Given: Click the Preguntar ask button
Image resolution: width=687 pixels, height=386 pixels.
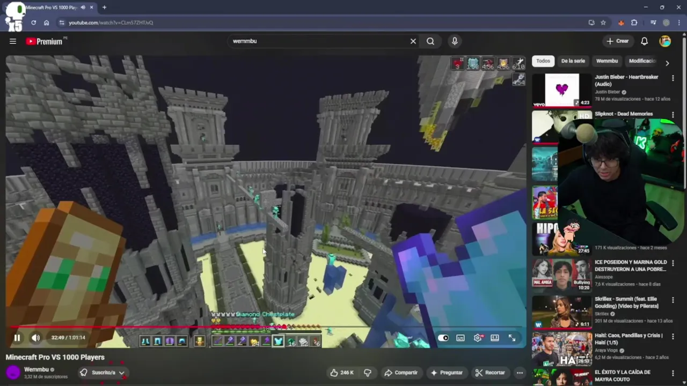Looking at the screenshot, I should (446, 373).
